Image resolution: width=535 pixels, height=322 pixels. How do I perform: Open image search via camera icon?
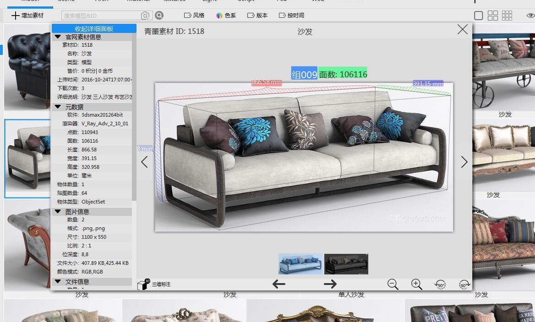click(145, 16)
